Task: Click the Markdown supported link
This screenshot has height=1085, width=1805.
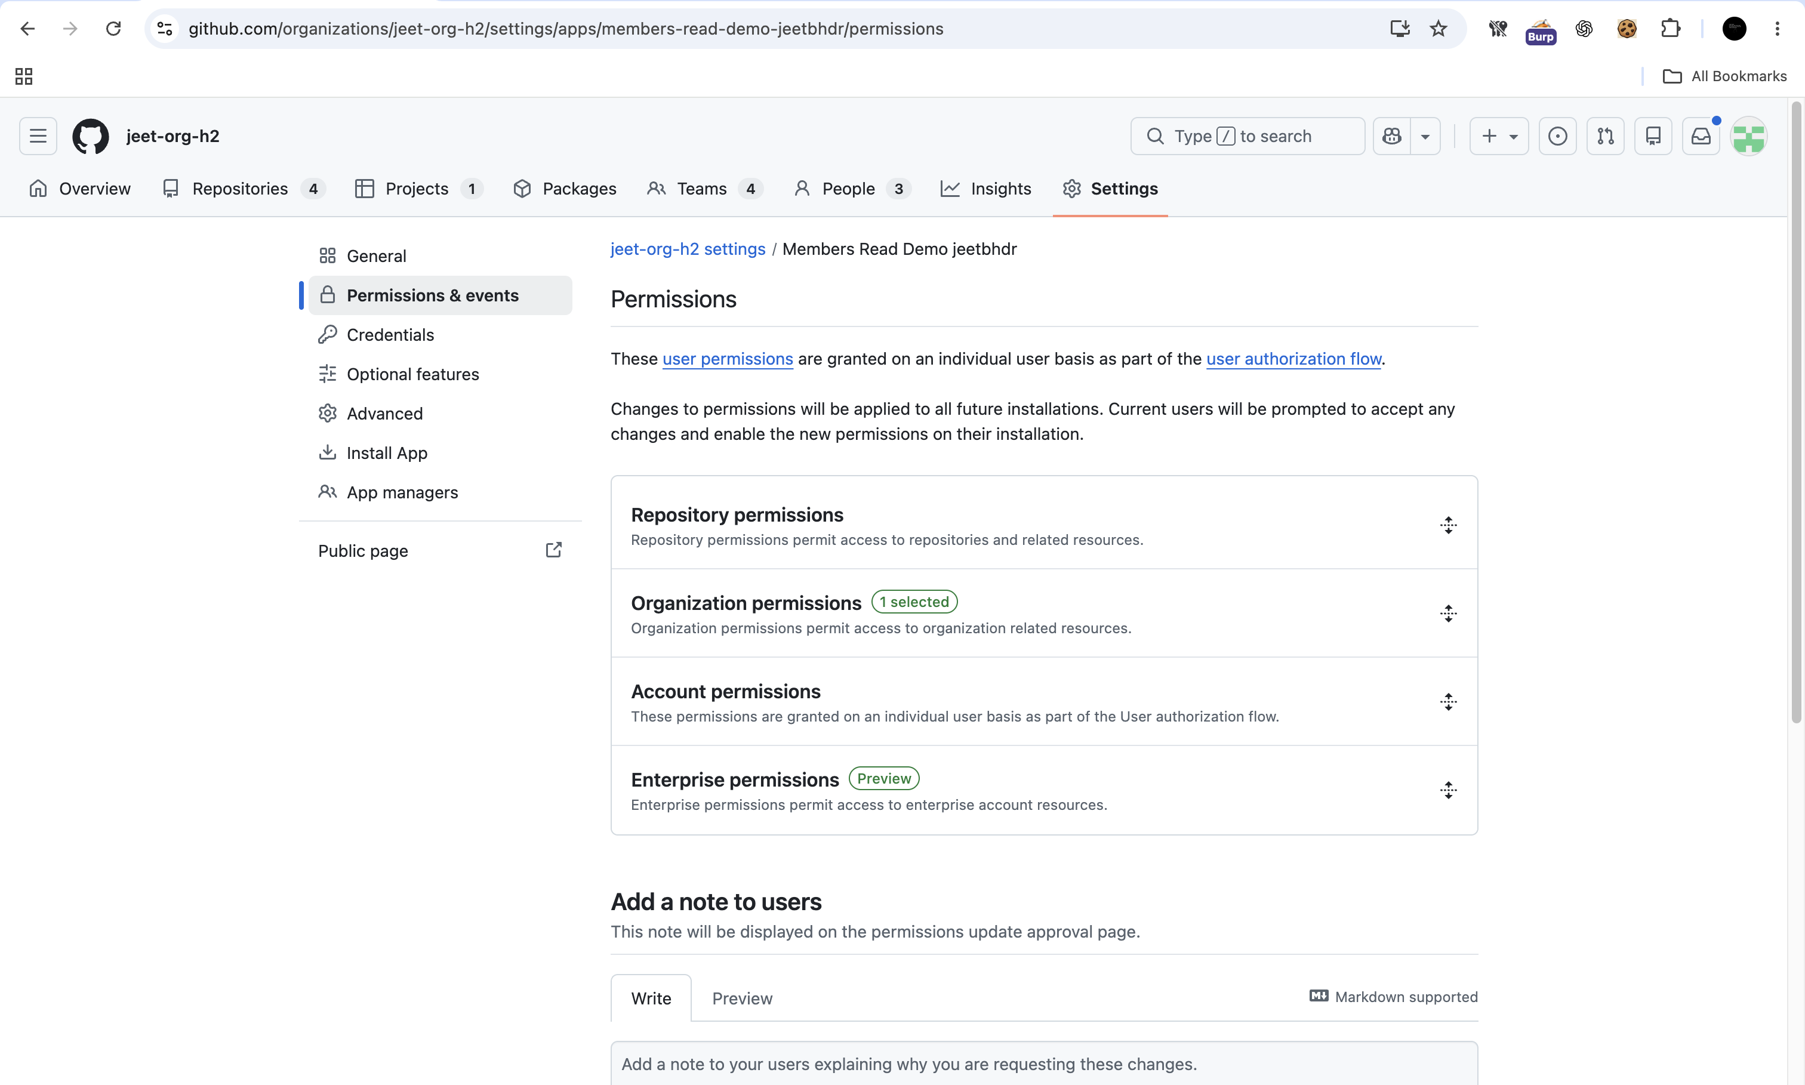Action: pyautogui.click(x=1393, y=997)
